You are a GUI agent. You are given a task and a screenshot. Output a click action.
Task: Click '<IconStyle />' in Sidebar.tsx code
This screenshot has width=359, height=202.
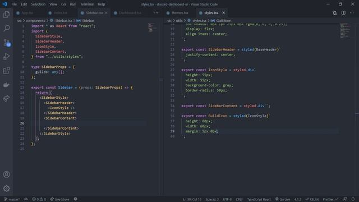61,108
